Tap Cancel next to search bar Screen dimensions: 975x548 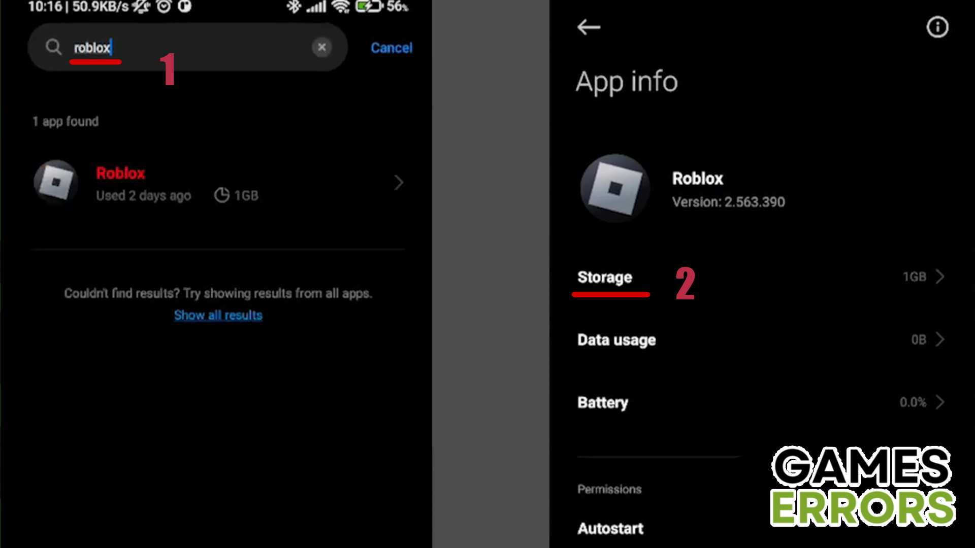[392, 48]
